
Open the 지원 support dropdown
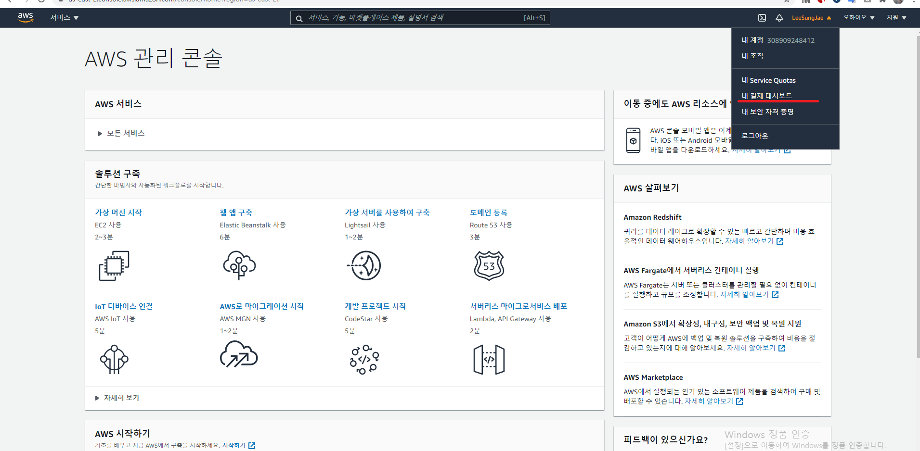(896, 18)
